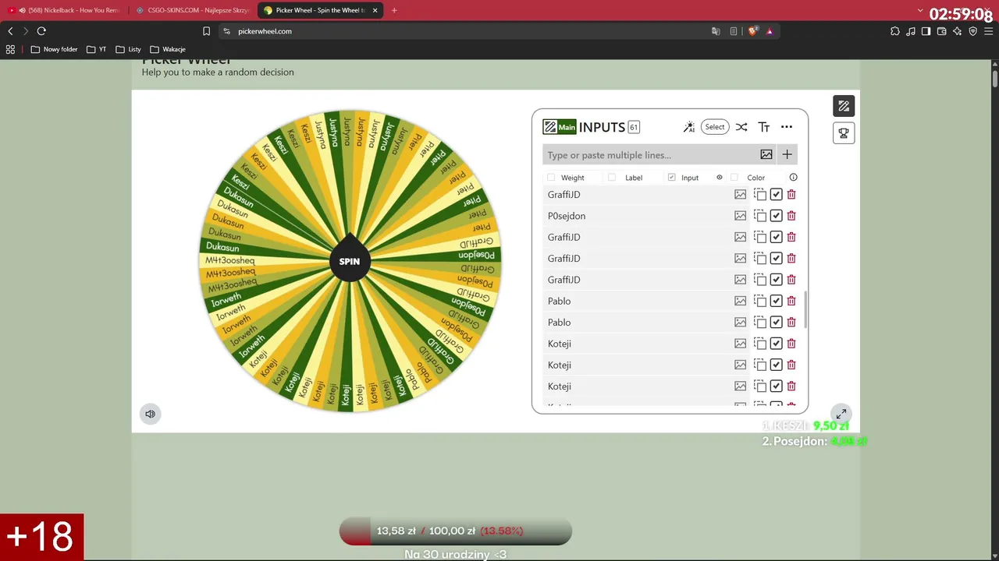Open the AI generate wand tool
The height and width of the screenshot is (561, 999).
689,127
